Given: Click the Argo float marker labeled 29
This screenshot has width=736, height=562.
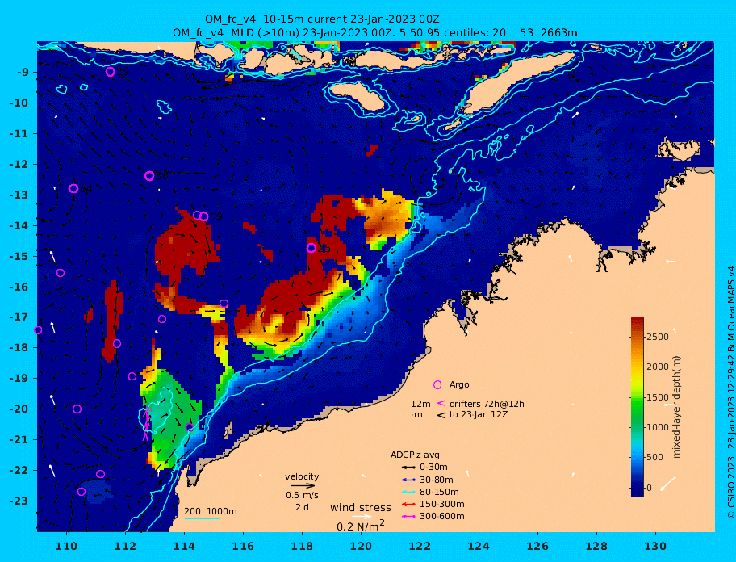Looking at the screenshot, I should [111, 72].
